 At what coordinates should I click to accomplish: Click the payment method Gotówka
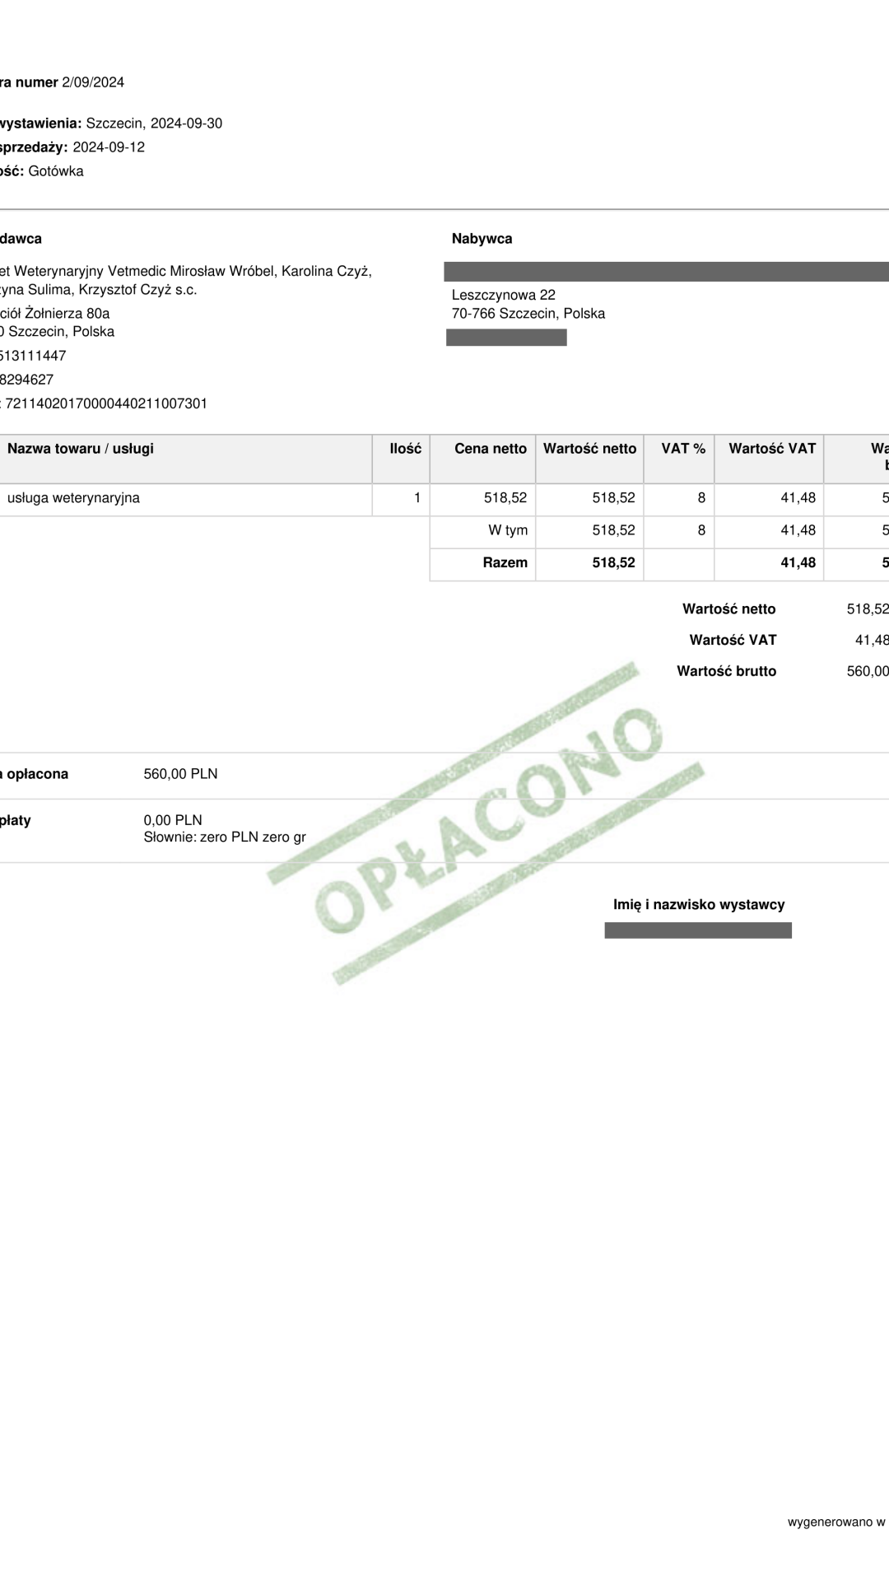pos(56,171)
